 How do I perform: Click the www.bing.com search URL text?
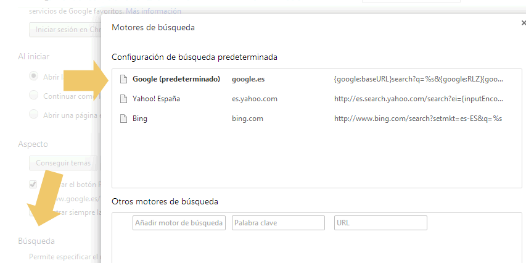click(x=418, y=119)
